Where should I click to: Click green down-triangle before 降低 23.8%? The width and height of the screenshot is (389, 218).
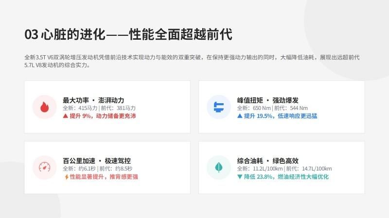(x=240, y=177)
